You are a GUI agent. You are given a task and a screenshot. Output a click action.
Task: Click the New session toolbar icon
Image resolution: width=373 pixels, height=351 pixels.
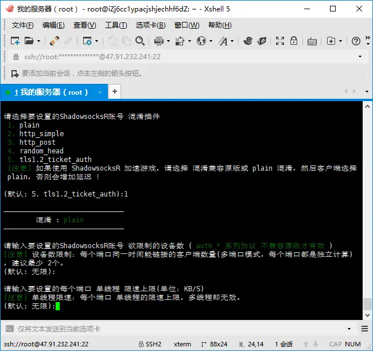15,41
